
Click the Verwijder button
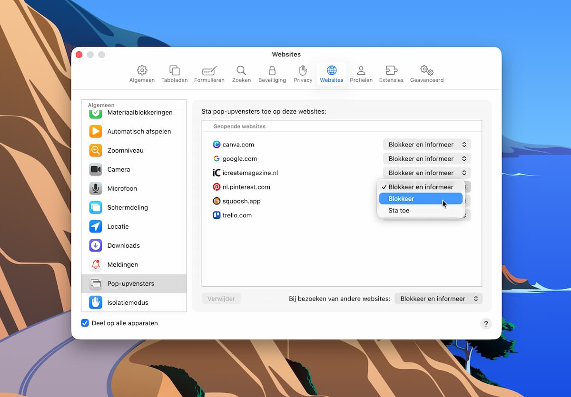point(221,299)
